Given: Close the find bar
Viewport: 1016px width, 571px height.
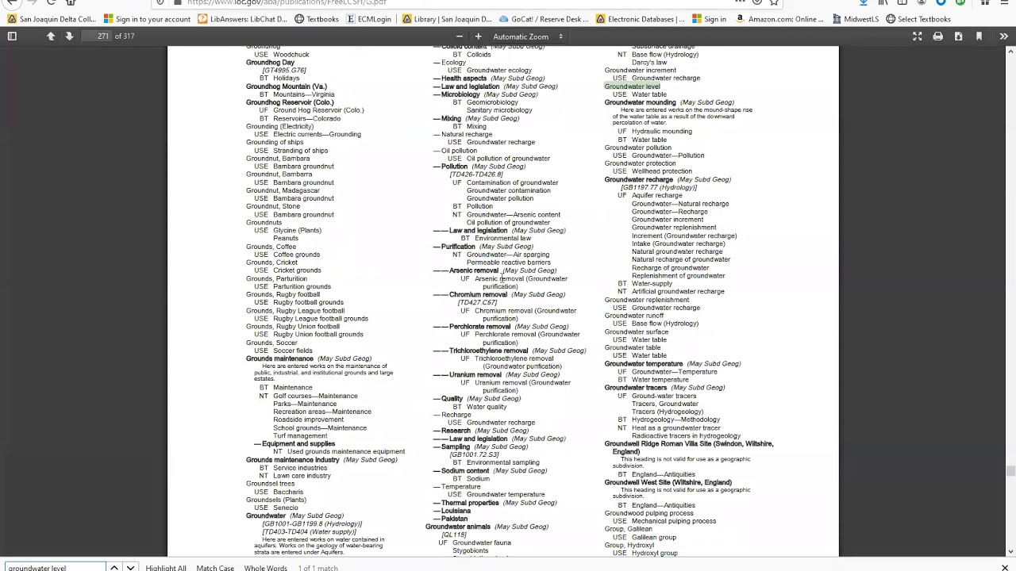Looking at the screenshot, I should [x=1005, y=567].
